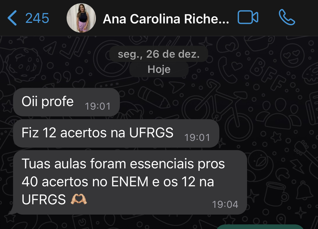Open Ana Carolina's profile picture
This screenshot has width=318, height=229.
coord(81,18)
